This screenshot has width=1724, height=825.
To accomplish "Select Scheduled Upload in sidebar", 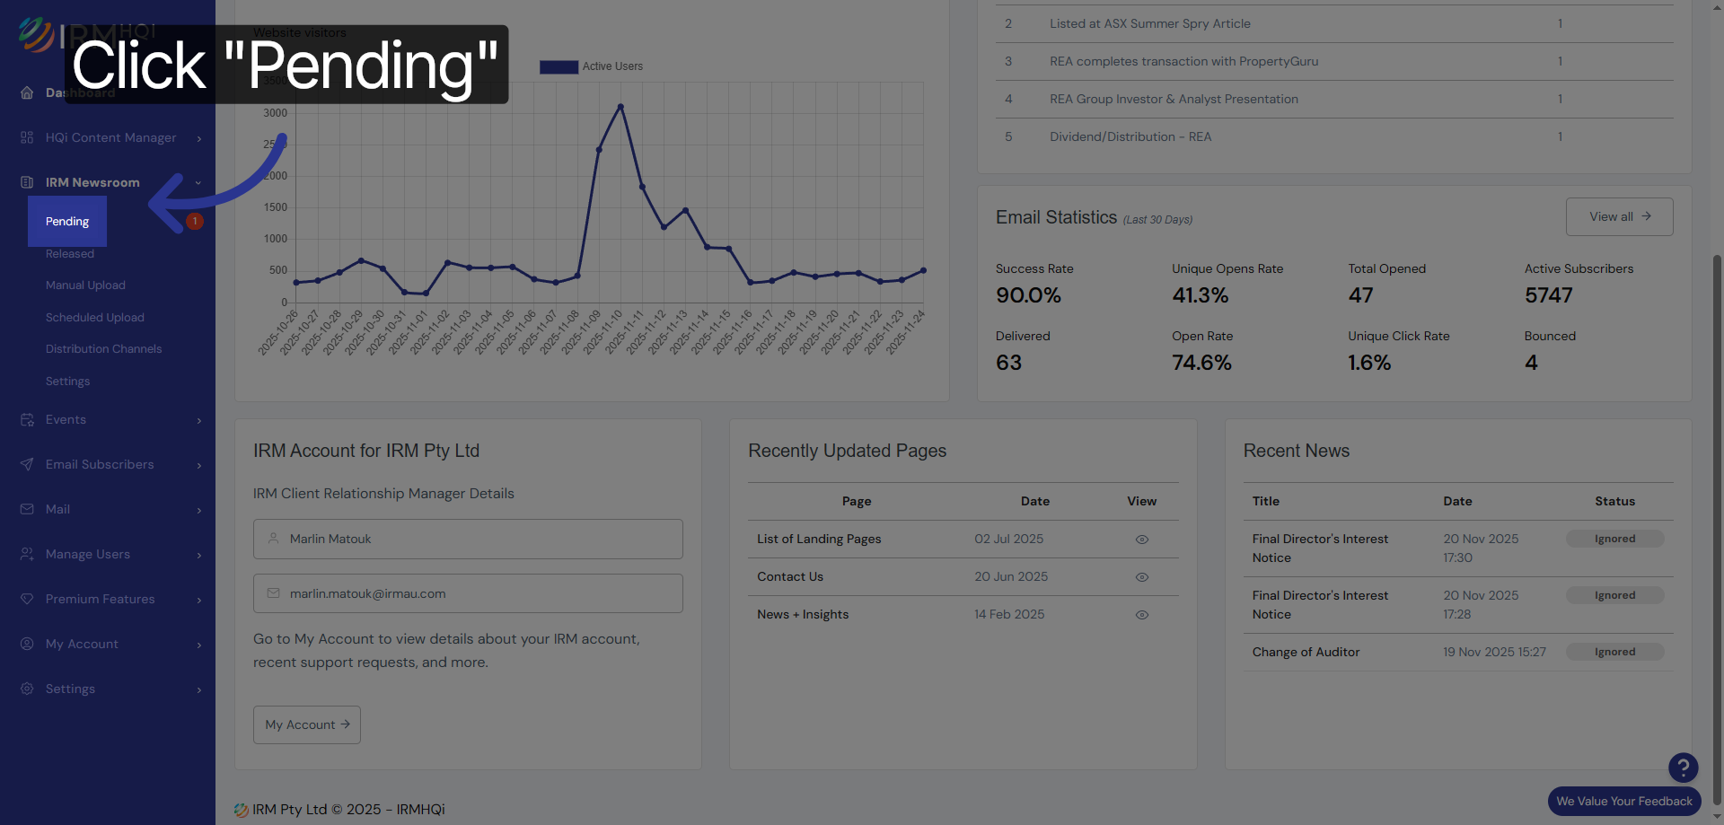I will click(95, 318).
